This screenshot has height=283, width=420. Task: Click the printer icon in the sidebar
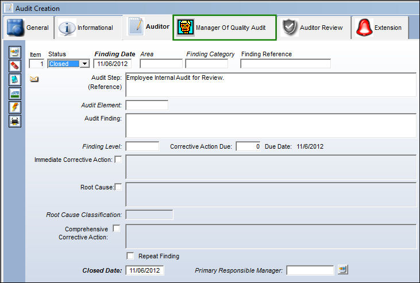click(x=15, y=121)
